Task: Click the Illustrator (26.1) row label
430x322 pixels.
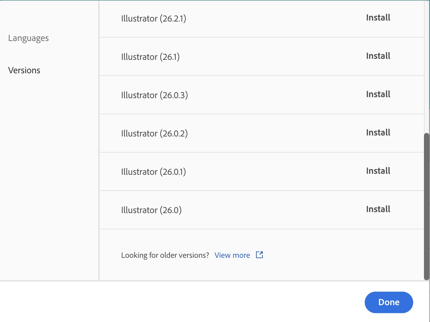Action: [150, 57]
